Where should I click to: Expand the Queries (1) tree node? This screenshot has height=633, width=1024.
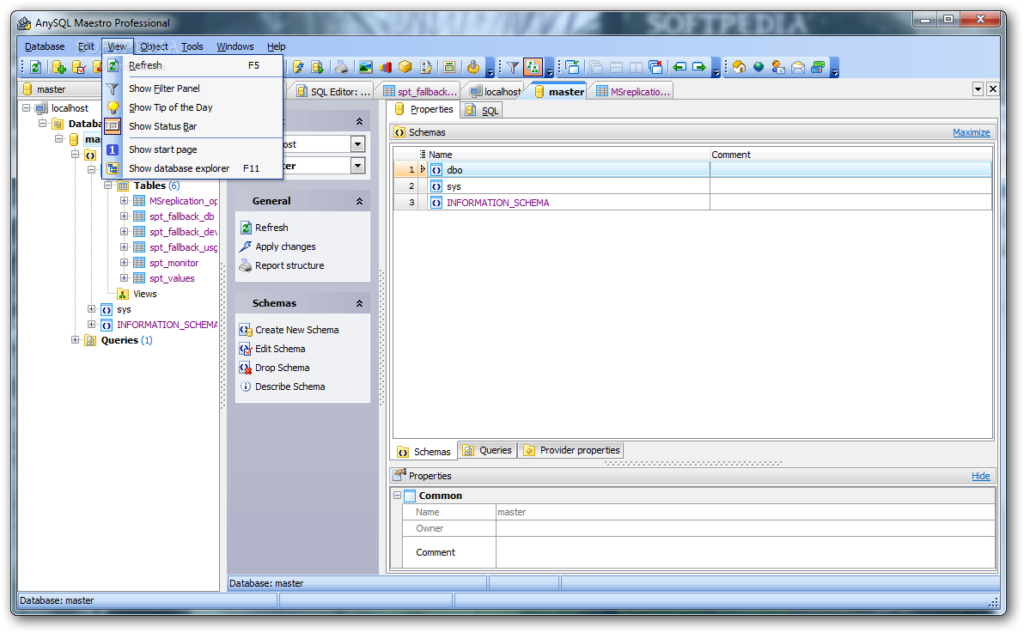tap(75, 340)
